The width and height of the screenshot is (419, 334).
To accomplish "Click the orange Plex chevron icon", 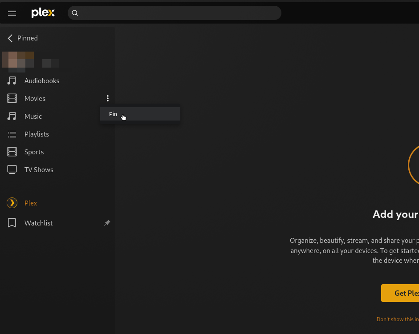I will pyautogui.click(x=12, y=203).
